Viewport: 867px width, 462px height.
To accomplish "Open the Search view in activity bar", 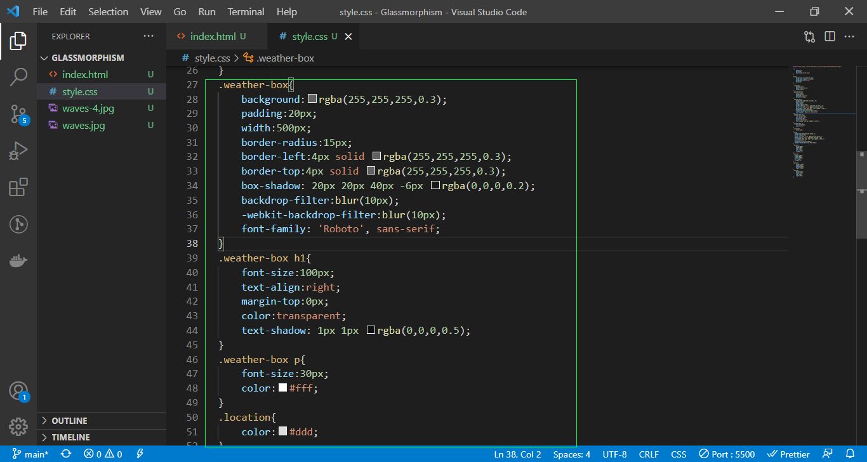I will pos(18,77).
